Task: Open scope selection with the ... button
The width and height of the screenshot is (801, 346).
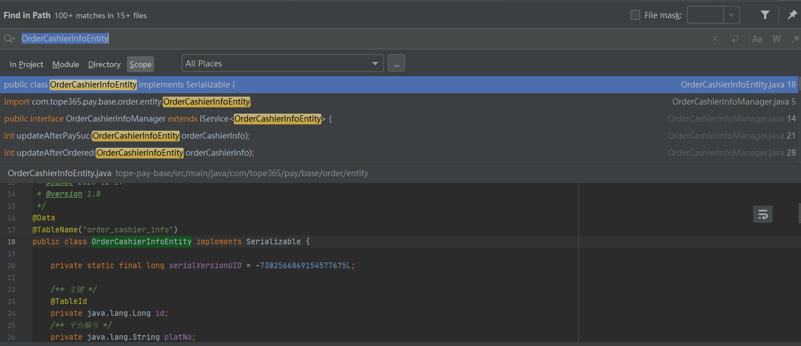Action: click(x=397, y=63)
